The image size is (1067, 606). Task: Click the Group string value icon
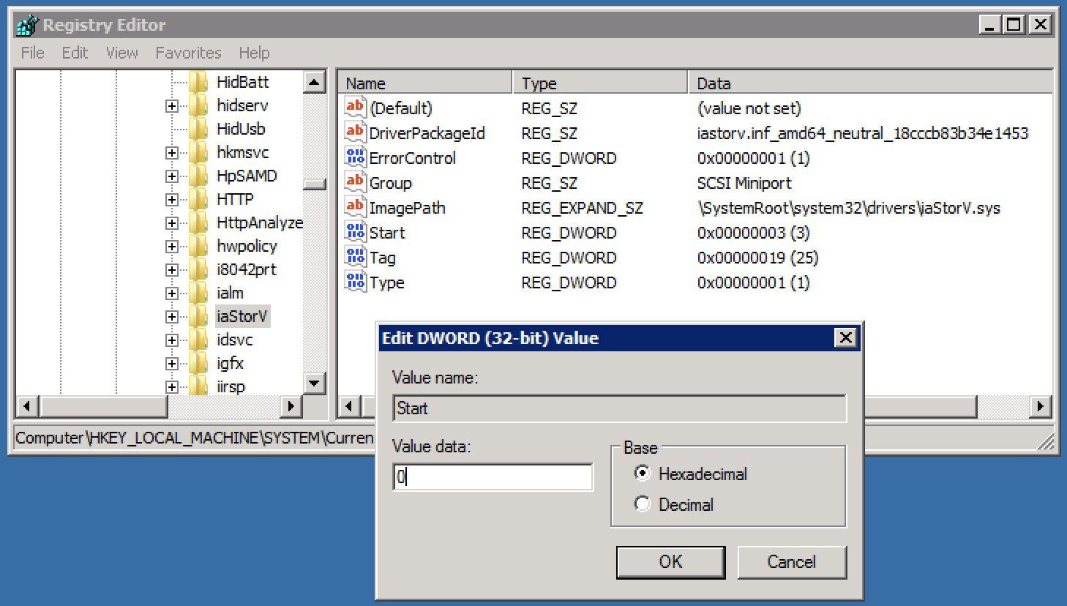(x=355, y=182)
